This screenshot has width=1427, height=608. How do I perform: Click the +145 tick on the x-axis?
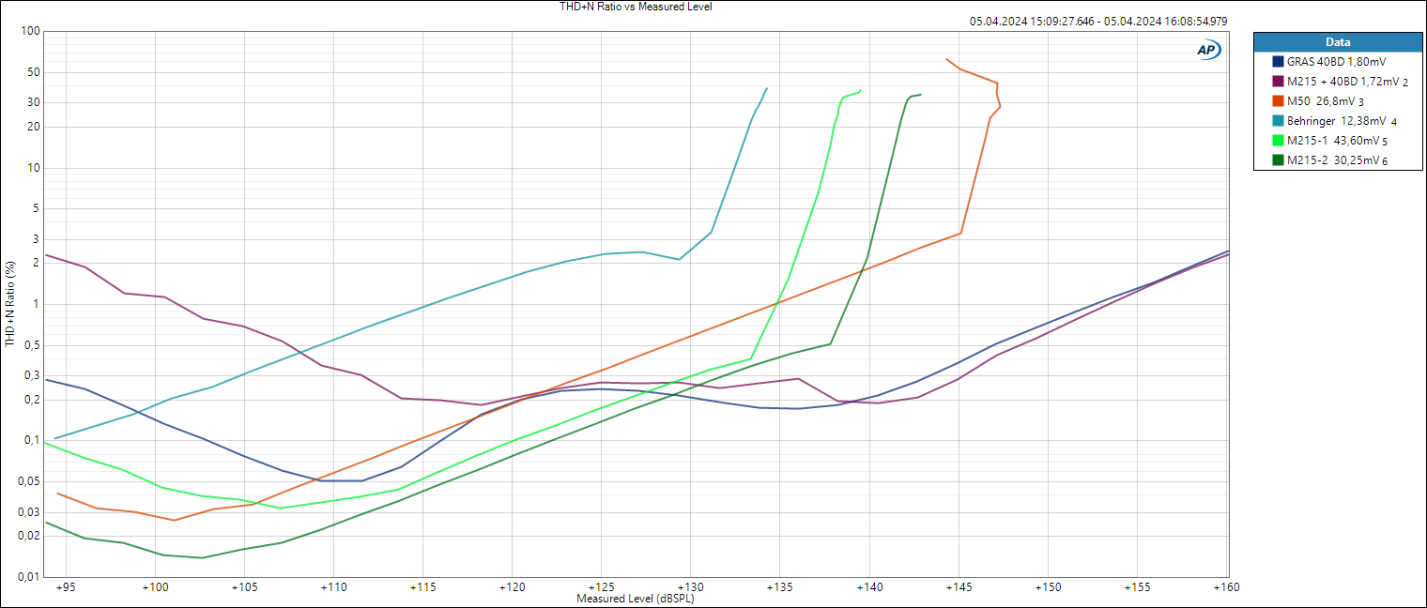coord(959,587)
